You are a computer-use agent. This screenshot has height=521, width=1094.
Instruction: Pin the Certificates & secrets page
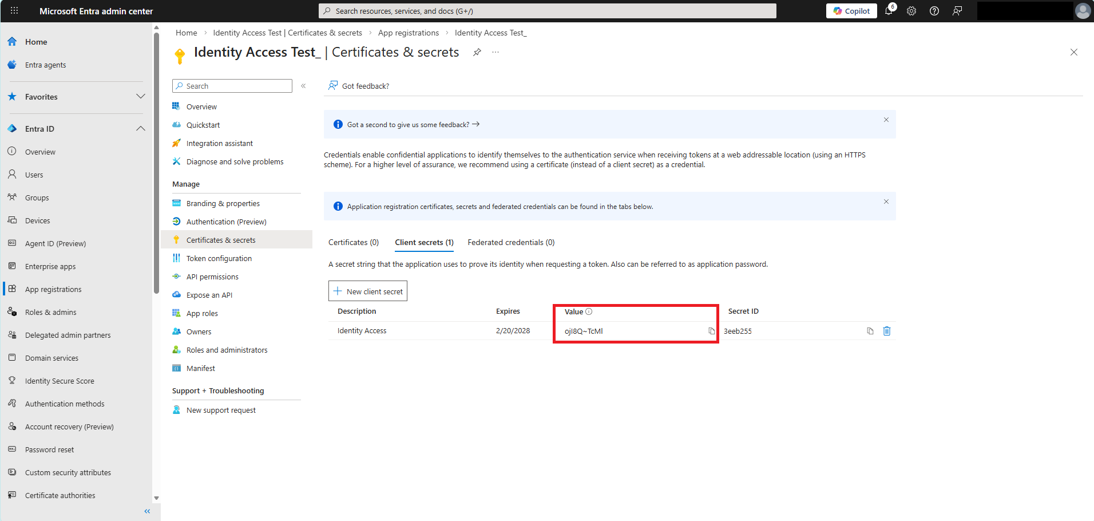click(477, 52)
